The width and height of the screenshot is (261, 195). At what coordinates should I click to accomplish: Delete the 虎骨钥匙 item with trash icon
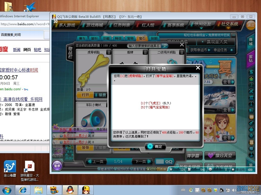click(x=109, y=52)
